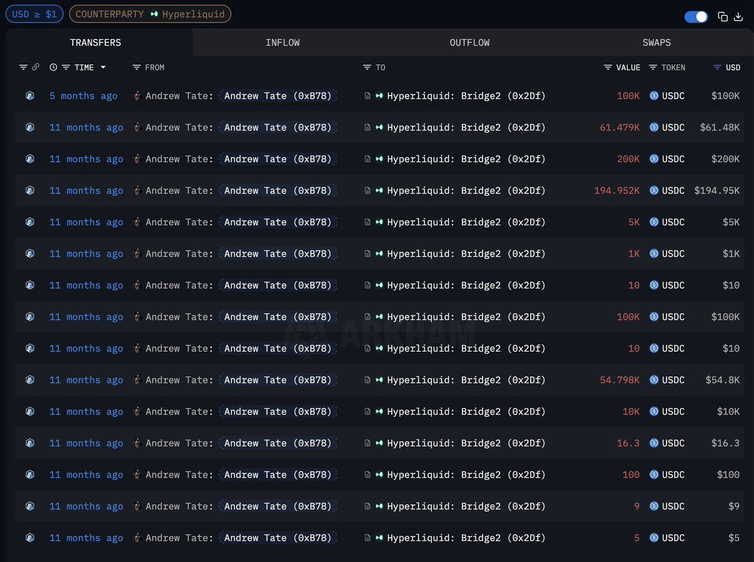This screenshot has width=754, height=562.
Task: Open the TIME column filter icon
Action: (66, 67)
